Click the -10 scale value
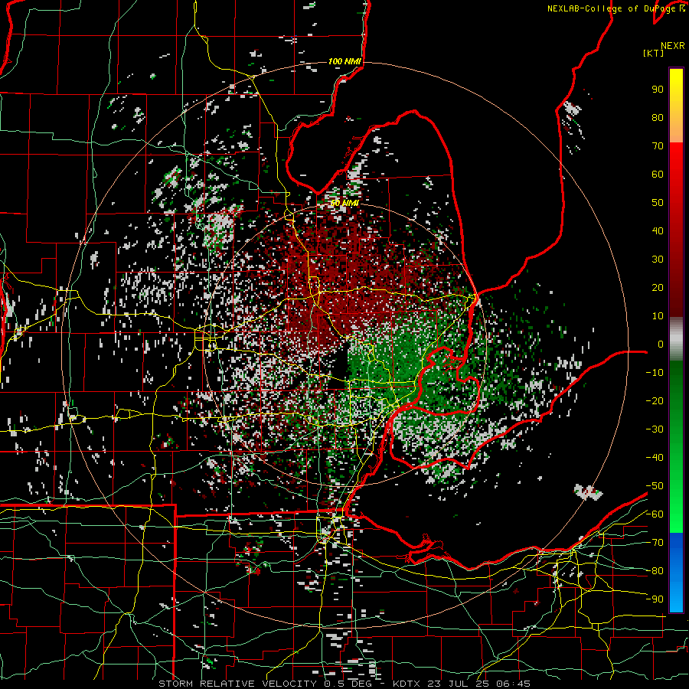The width and height of the screenshot is (689, 689). tap(655, 373)
